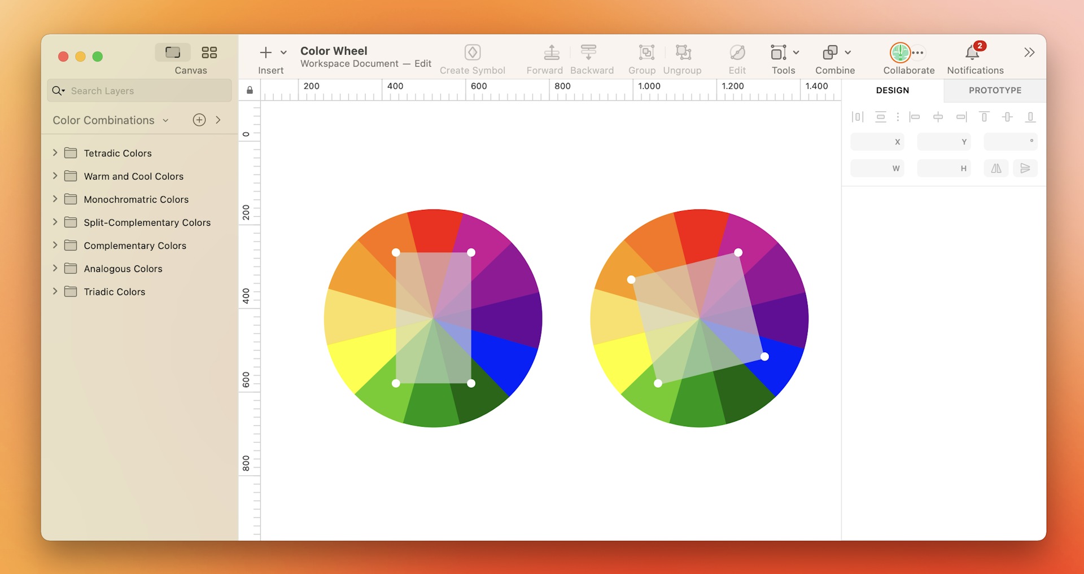Open the Insert menu plus icon
Screen dimensions: 1084x574
point(265,52)
